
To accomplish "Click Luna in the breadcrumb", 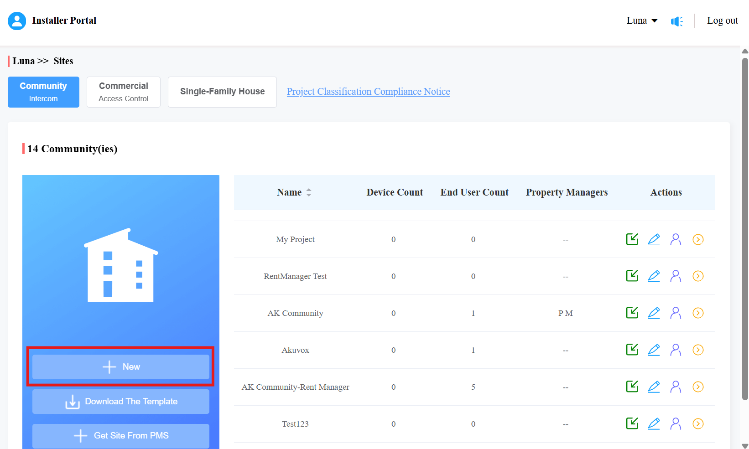I will [24, 61].
